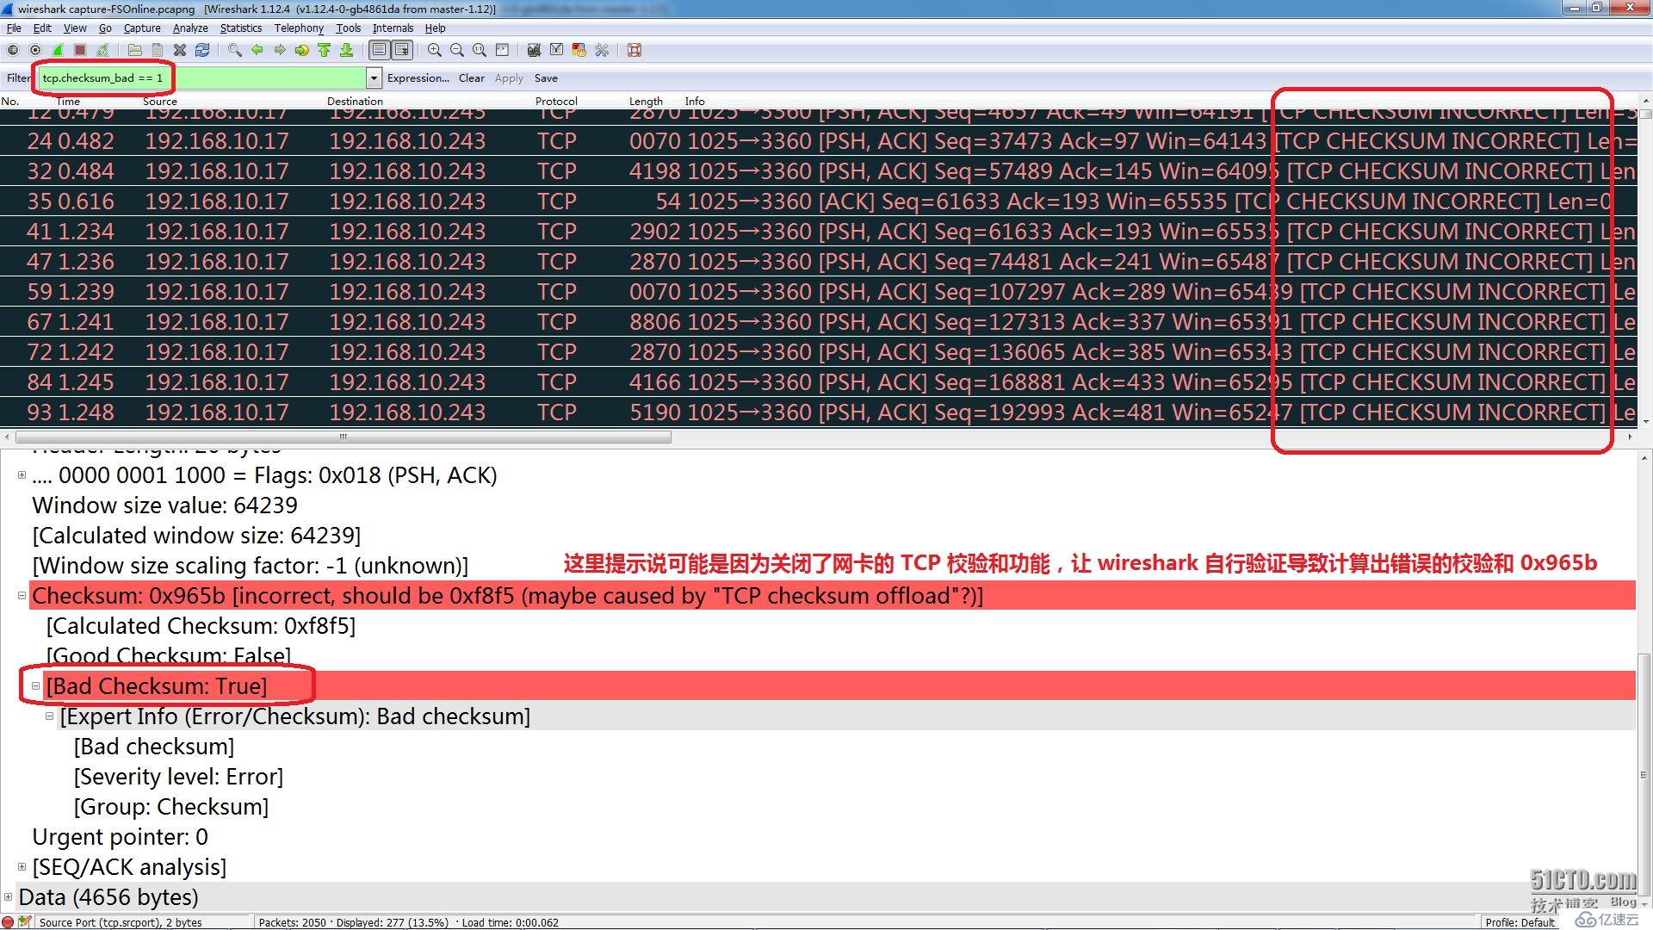Open the Edit menu

coord(42,28)
